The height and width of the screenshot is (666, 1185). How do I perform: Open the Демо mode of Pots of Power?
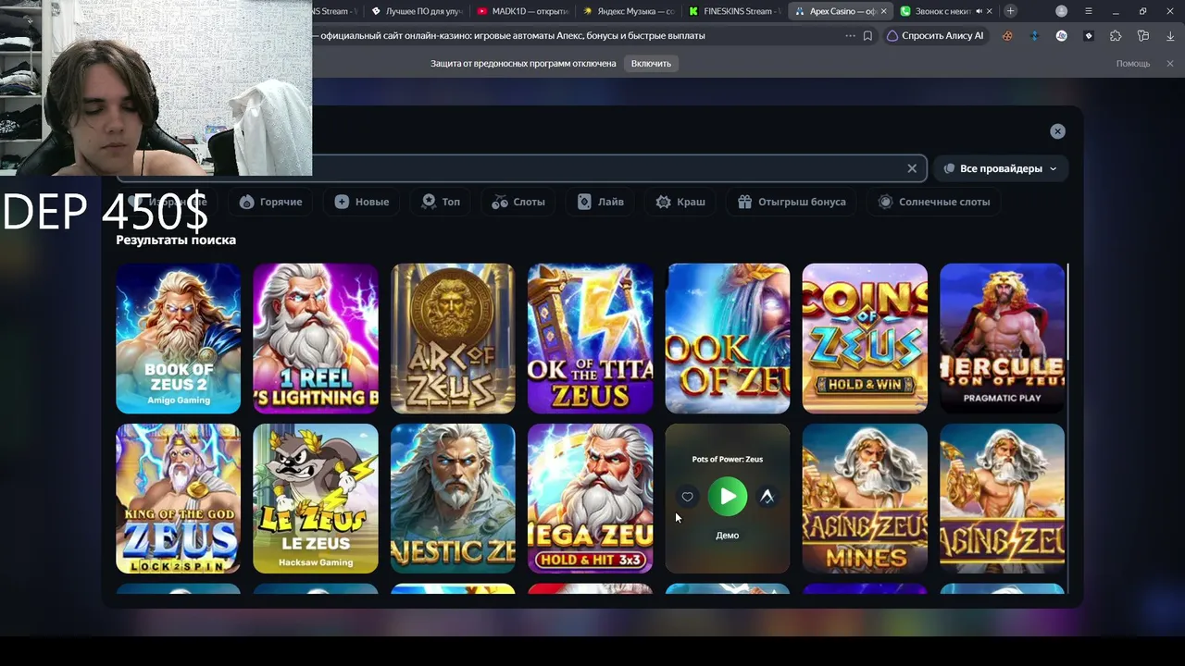727,536
